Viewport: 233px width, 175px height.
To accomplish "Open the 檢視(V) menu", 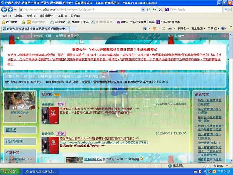I will pyautogui.click(x=32, y=16).
